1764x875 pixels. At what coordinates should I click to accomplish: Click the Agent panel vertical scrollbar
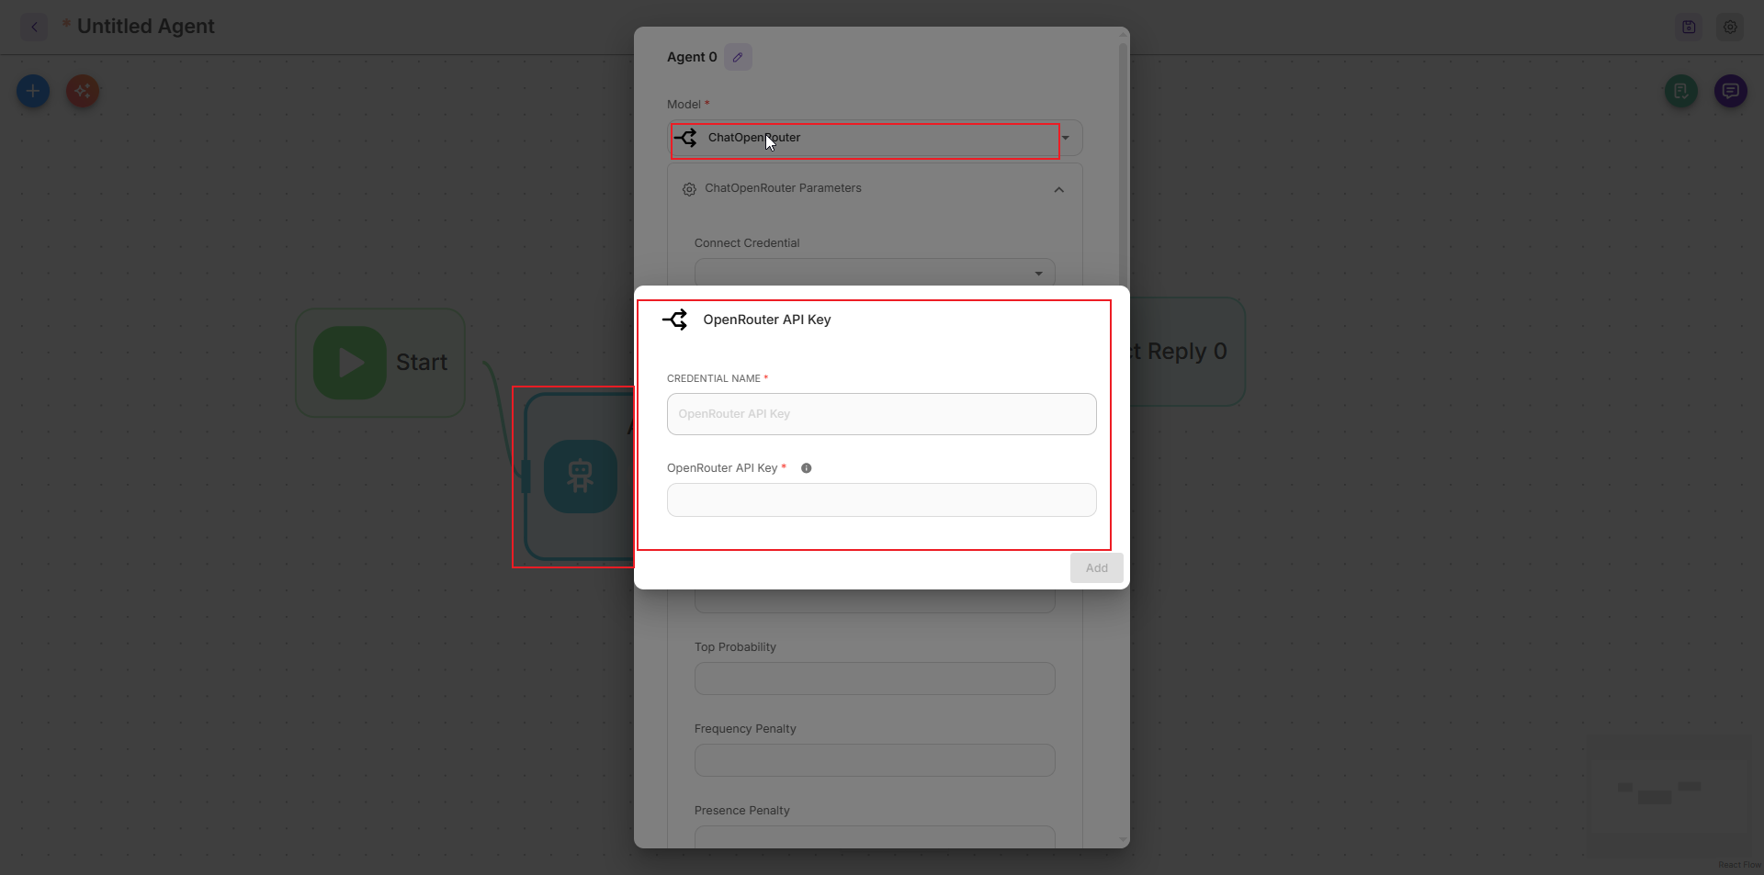pyautogui.click(x=1123, y=165)
